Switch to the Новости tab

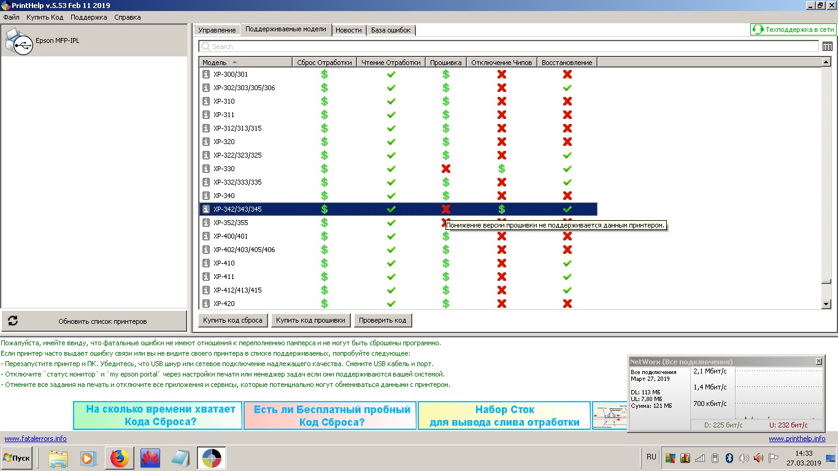tap(348, 30)
